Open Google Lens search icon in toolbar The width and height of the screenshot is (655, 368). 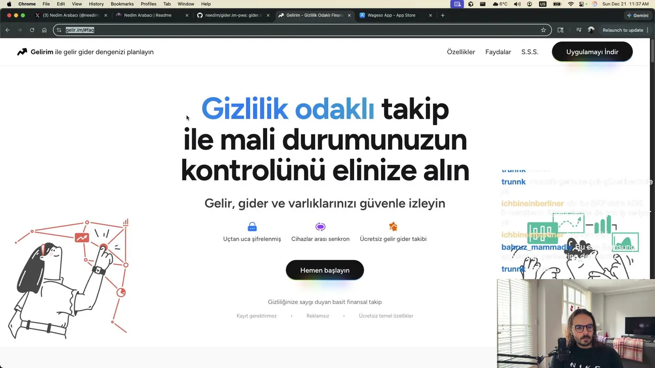[x=560, y=30]
